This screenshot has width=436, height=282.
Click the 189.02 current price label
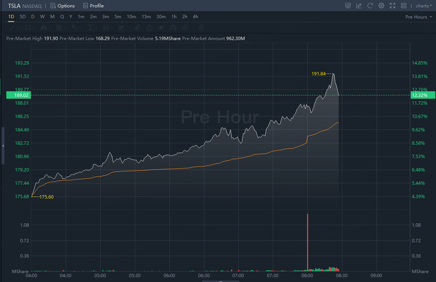tap(19, 95)
